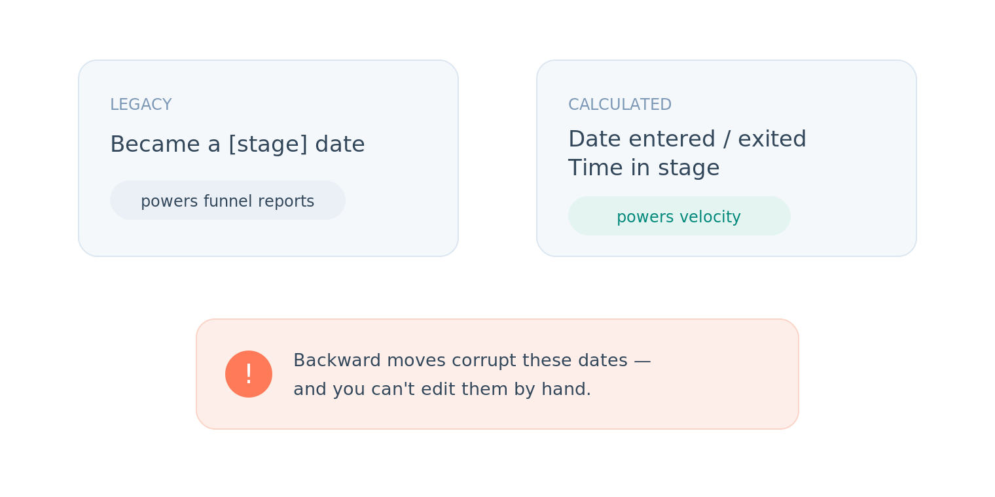This screenshot has width=995, height=497.
Task: Click the 'Time in stage' line
Action: [643, 168]
